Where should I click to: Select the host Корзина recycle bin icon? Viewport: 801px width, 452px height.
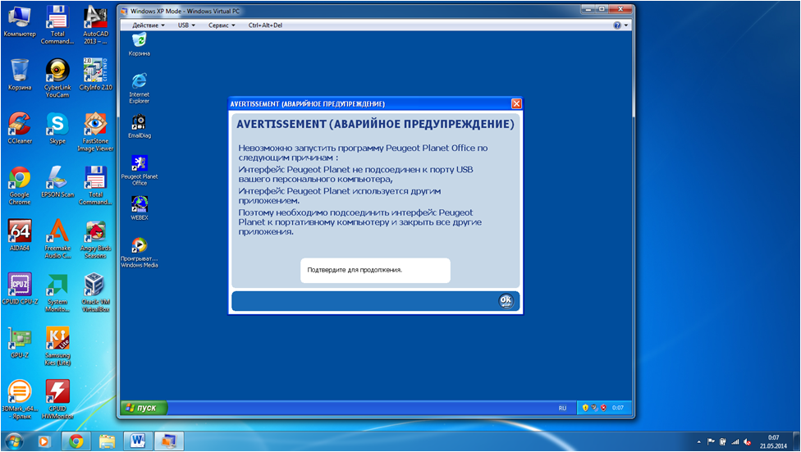click(x=20, y=75)
